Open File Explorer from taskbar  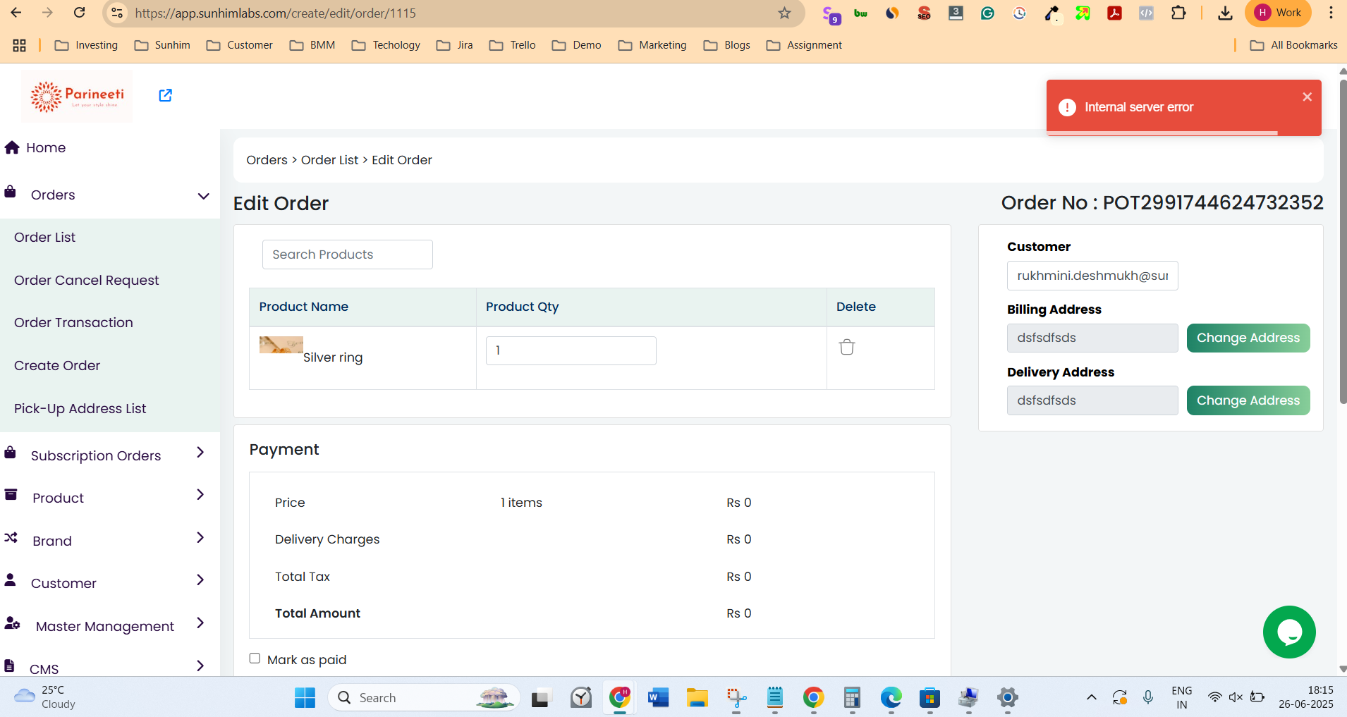coord(697,698)
